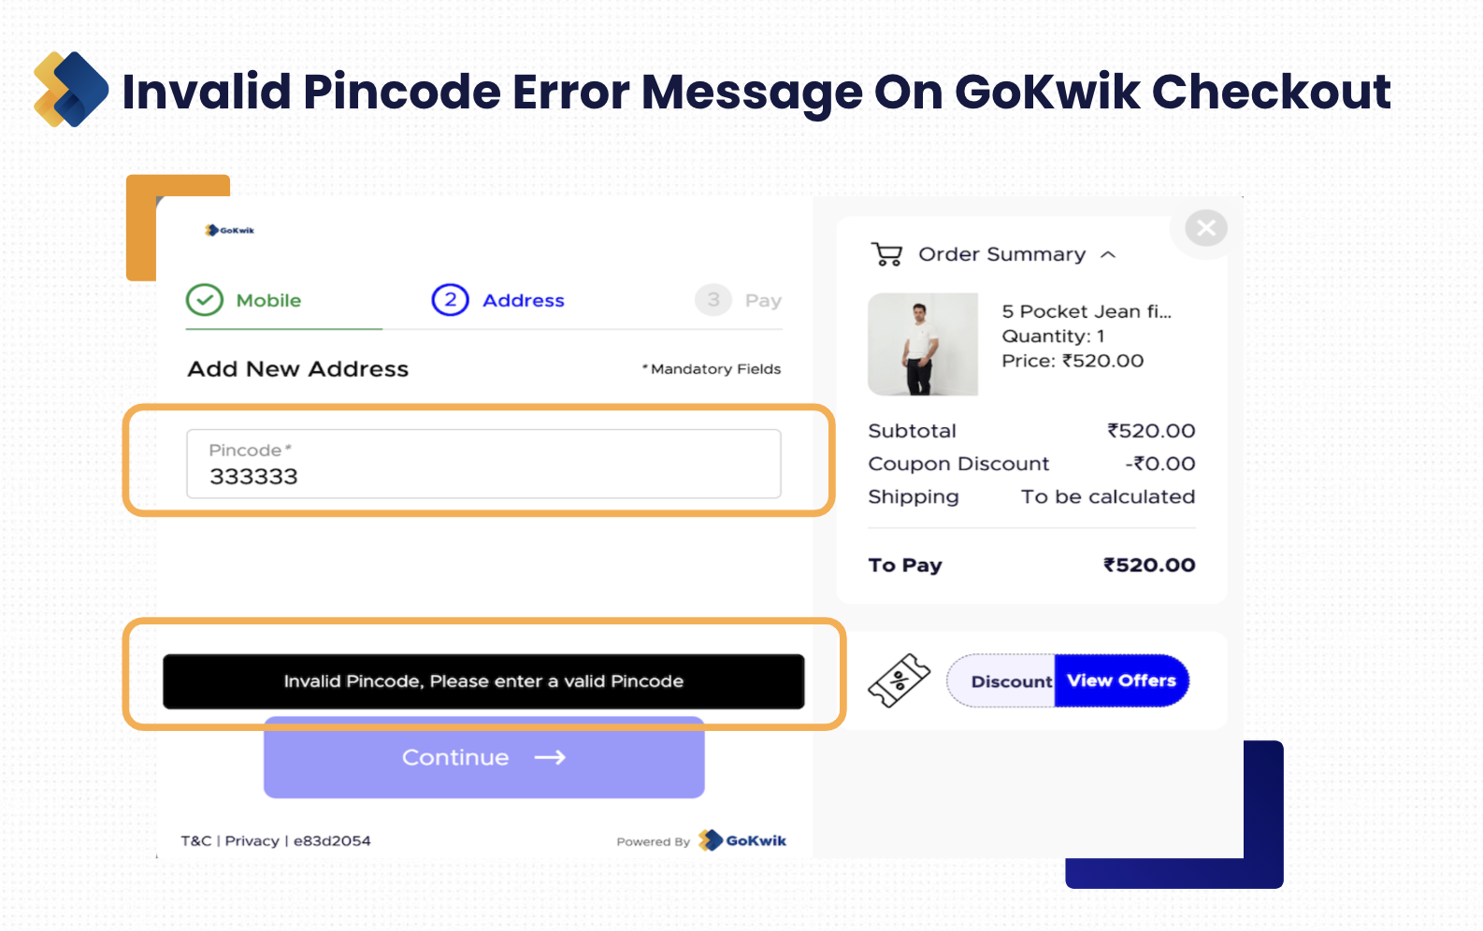Image resolution: width=1483 pixels, height=931 pixels.
Task: Collapse the Order Summary chevron
Action: (x=1109, y=254)
